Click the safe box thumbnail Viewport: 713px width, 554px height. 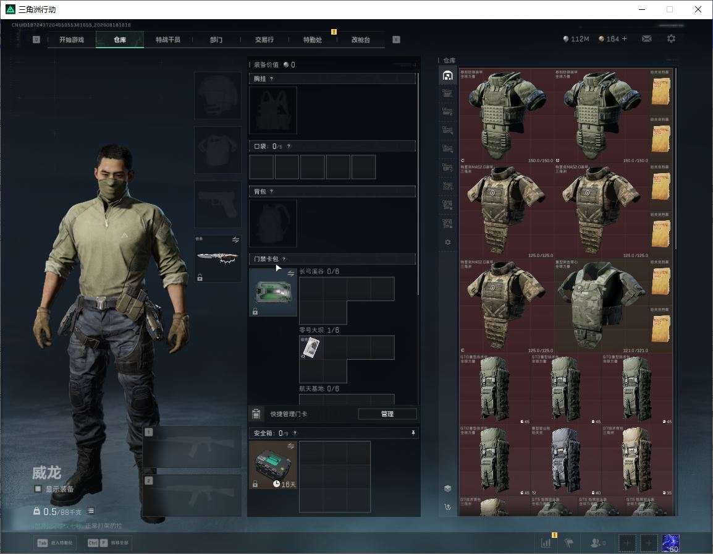click(x=273, y=465)
